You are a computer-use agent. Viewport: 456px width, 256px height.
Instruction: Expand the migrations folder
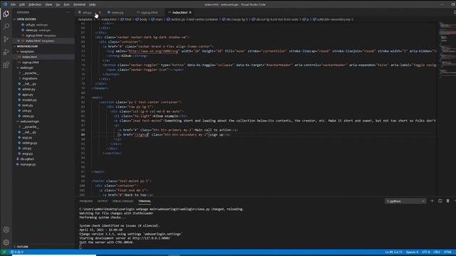click(x=29, y=78)
